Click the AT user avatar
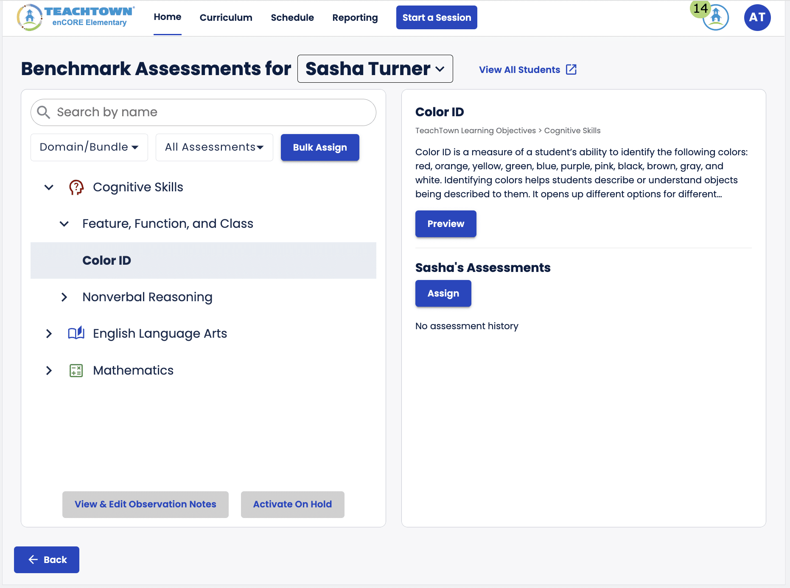Screen dimensions: 790x588 pos(757,17)
